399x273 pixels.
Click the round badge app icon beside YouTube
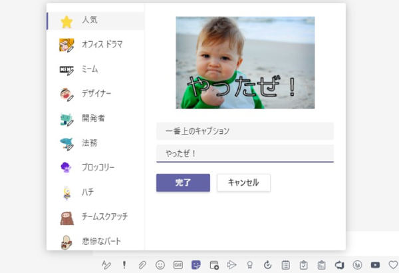(x=358, y=265)
